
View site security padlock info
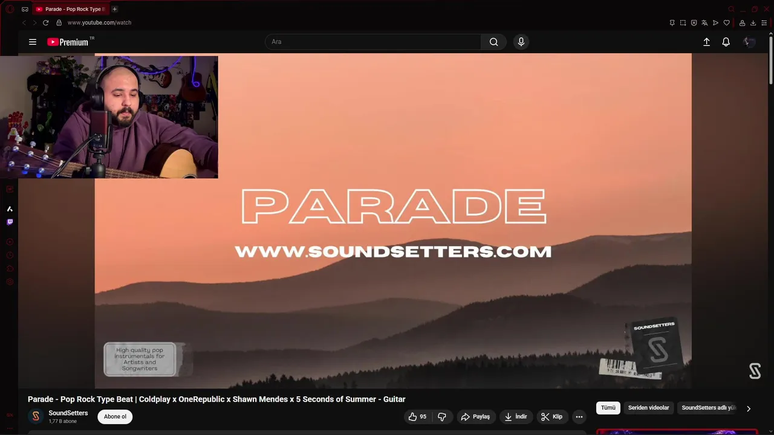coord(59,23)
